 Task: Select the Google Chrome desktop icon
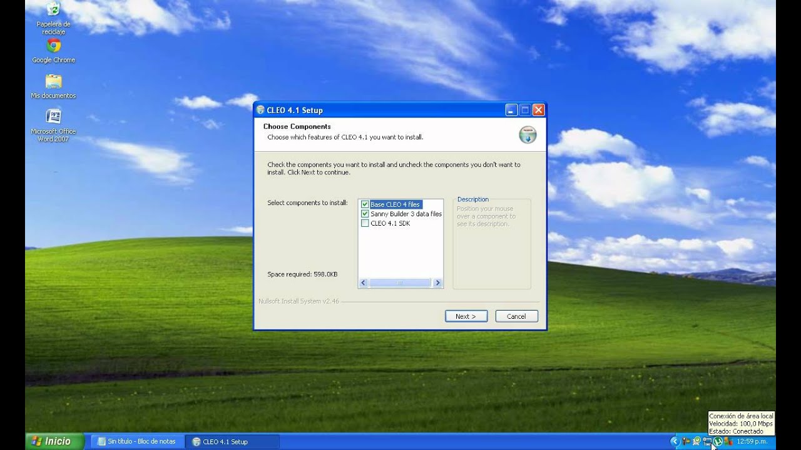54,51
